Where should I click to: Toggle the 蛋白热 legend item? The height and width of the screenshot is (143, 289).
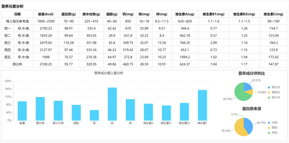coord(274,87)
